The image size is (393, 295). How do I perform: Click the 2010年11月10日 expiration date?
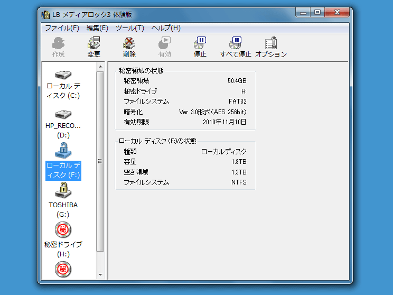(x=224, y=122)
